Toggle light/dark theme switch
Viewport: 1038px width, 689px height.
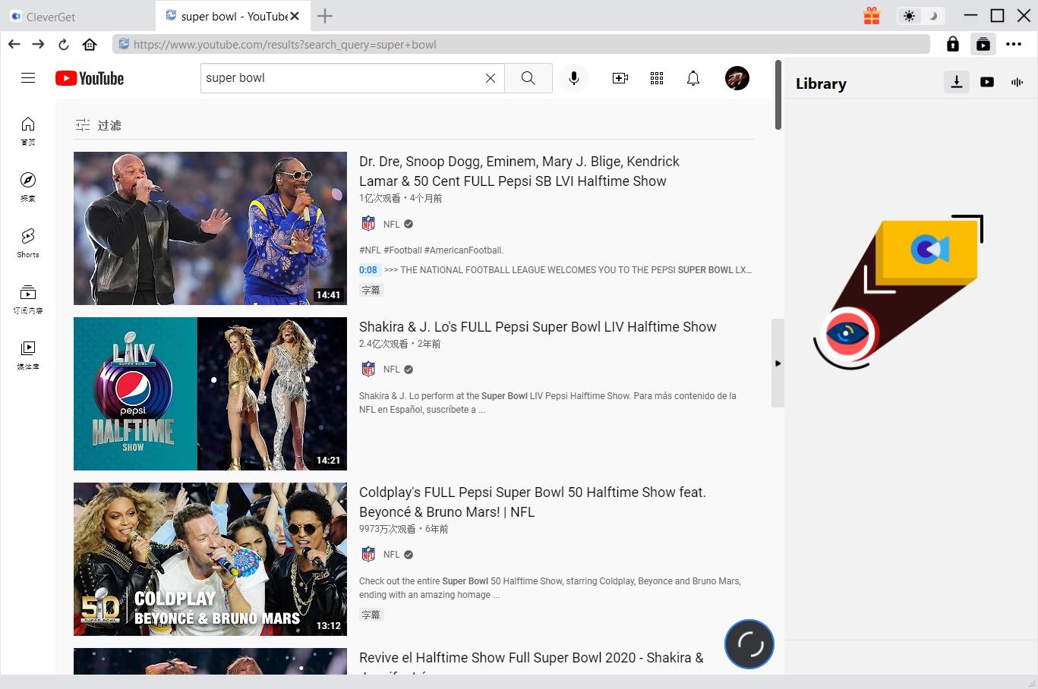pos(920,16)
